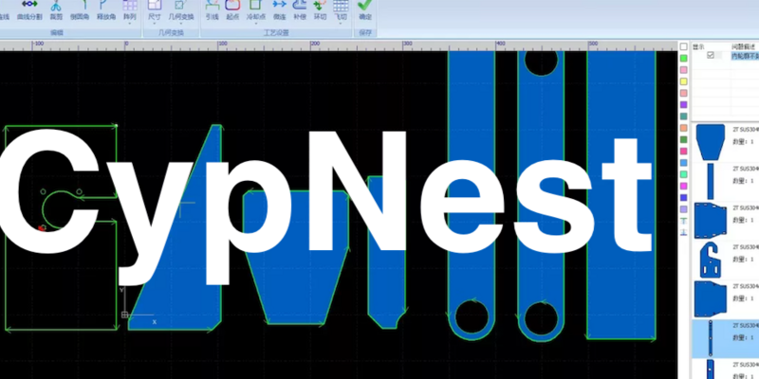Screen dimensions: 759x379
Task: Select the wide blue rectangle on canvas
Action: coord(621,195)
